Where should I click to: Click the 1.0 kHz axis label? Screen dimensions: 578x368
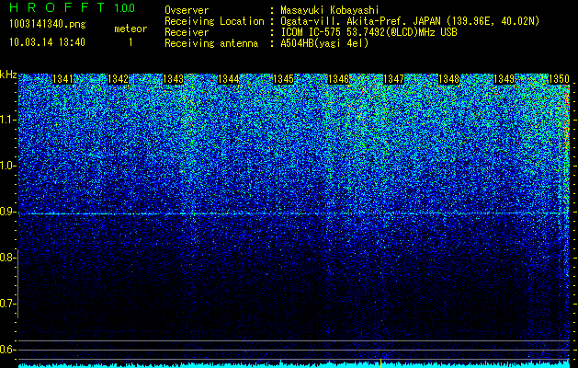7,166
